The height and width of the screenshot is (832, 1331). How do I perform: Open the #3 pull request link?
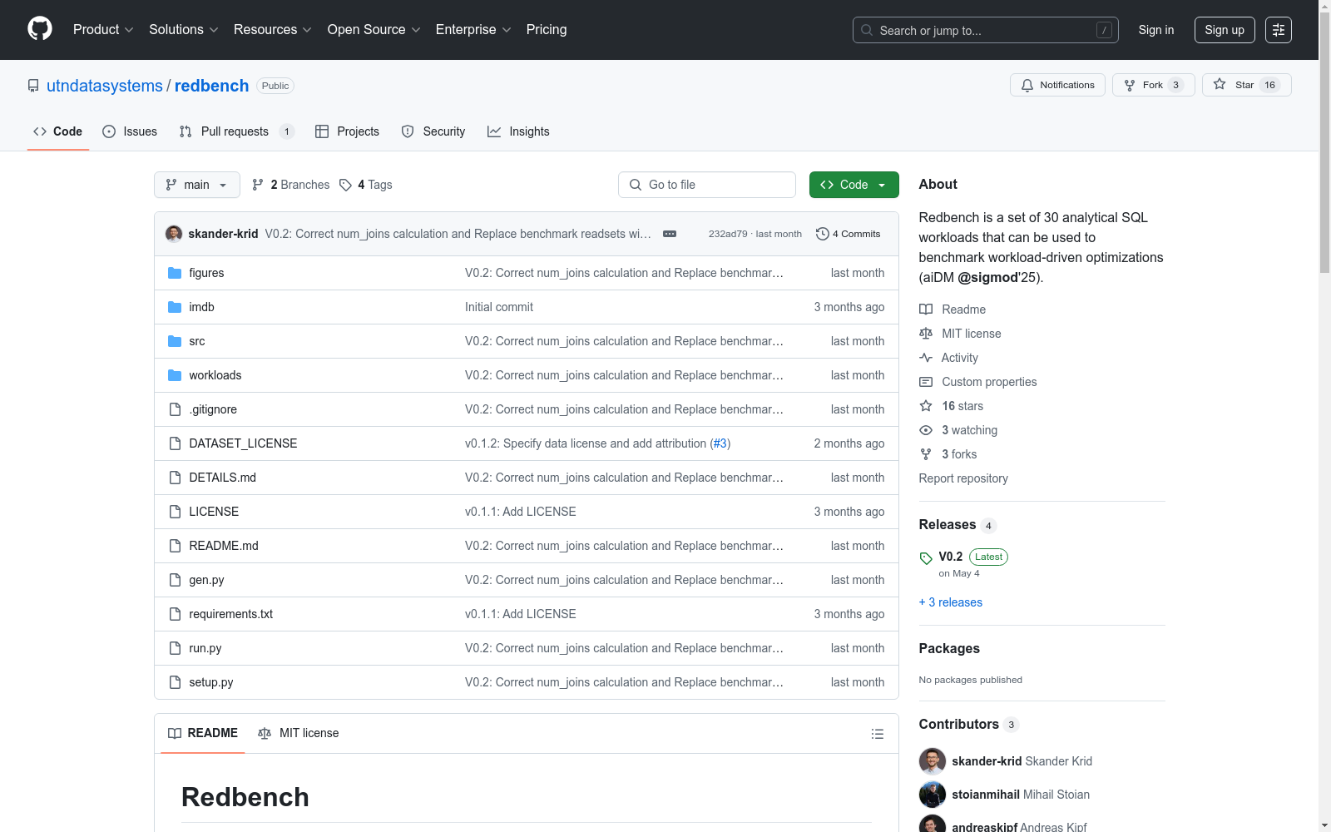[x=720, y=443]
